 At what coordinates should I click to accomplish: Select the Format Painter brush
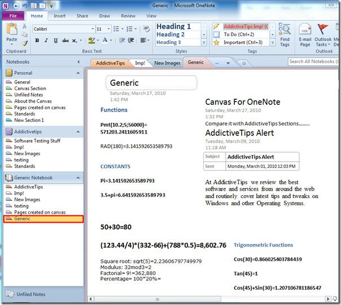pyautogui.click(x=25, y=43)
